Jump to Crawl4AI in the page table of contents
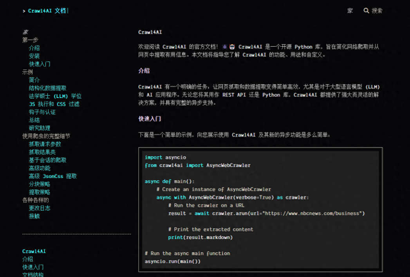410x277 pixels. (x=34, y=251)
